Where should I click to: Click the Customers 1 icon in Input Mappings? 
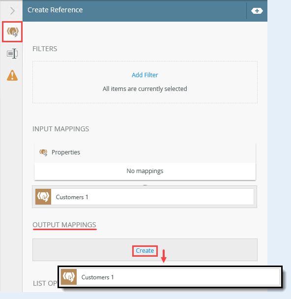43,197
